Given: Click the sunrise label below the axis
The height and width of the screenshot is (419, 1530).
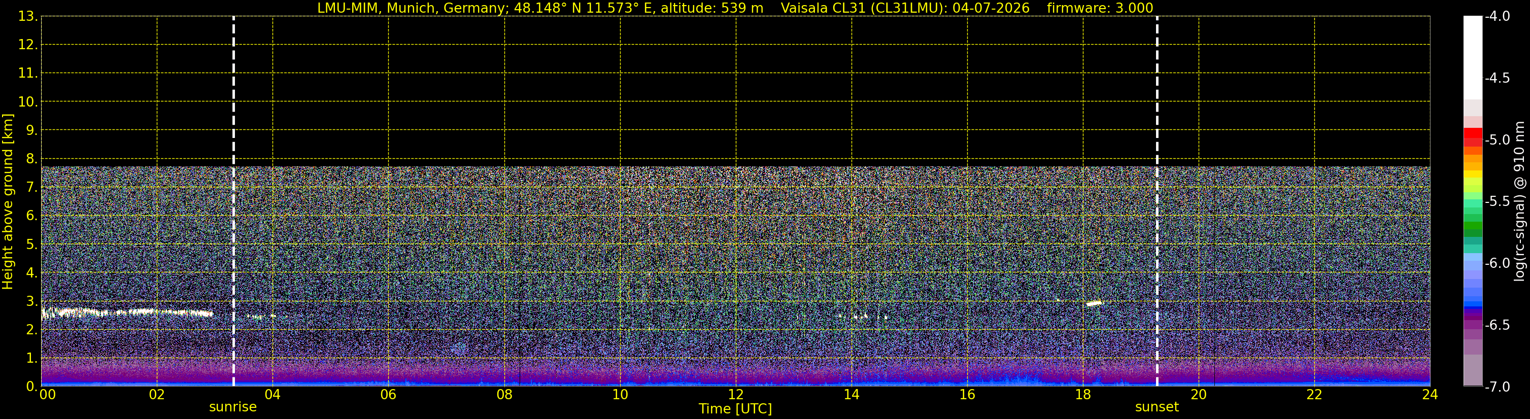Looking at the screenshot, I should tap(233, 407).
